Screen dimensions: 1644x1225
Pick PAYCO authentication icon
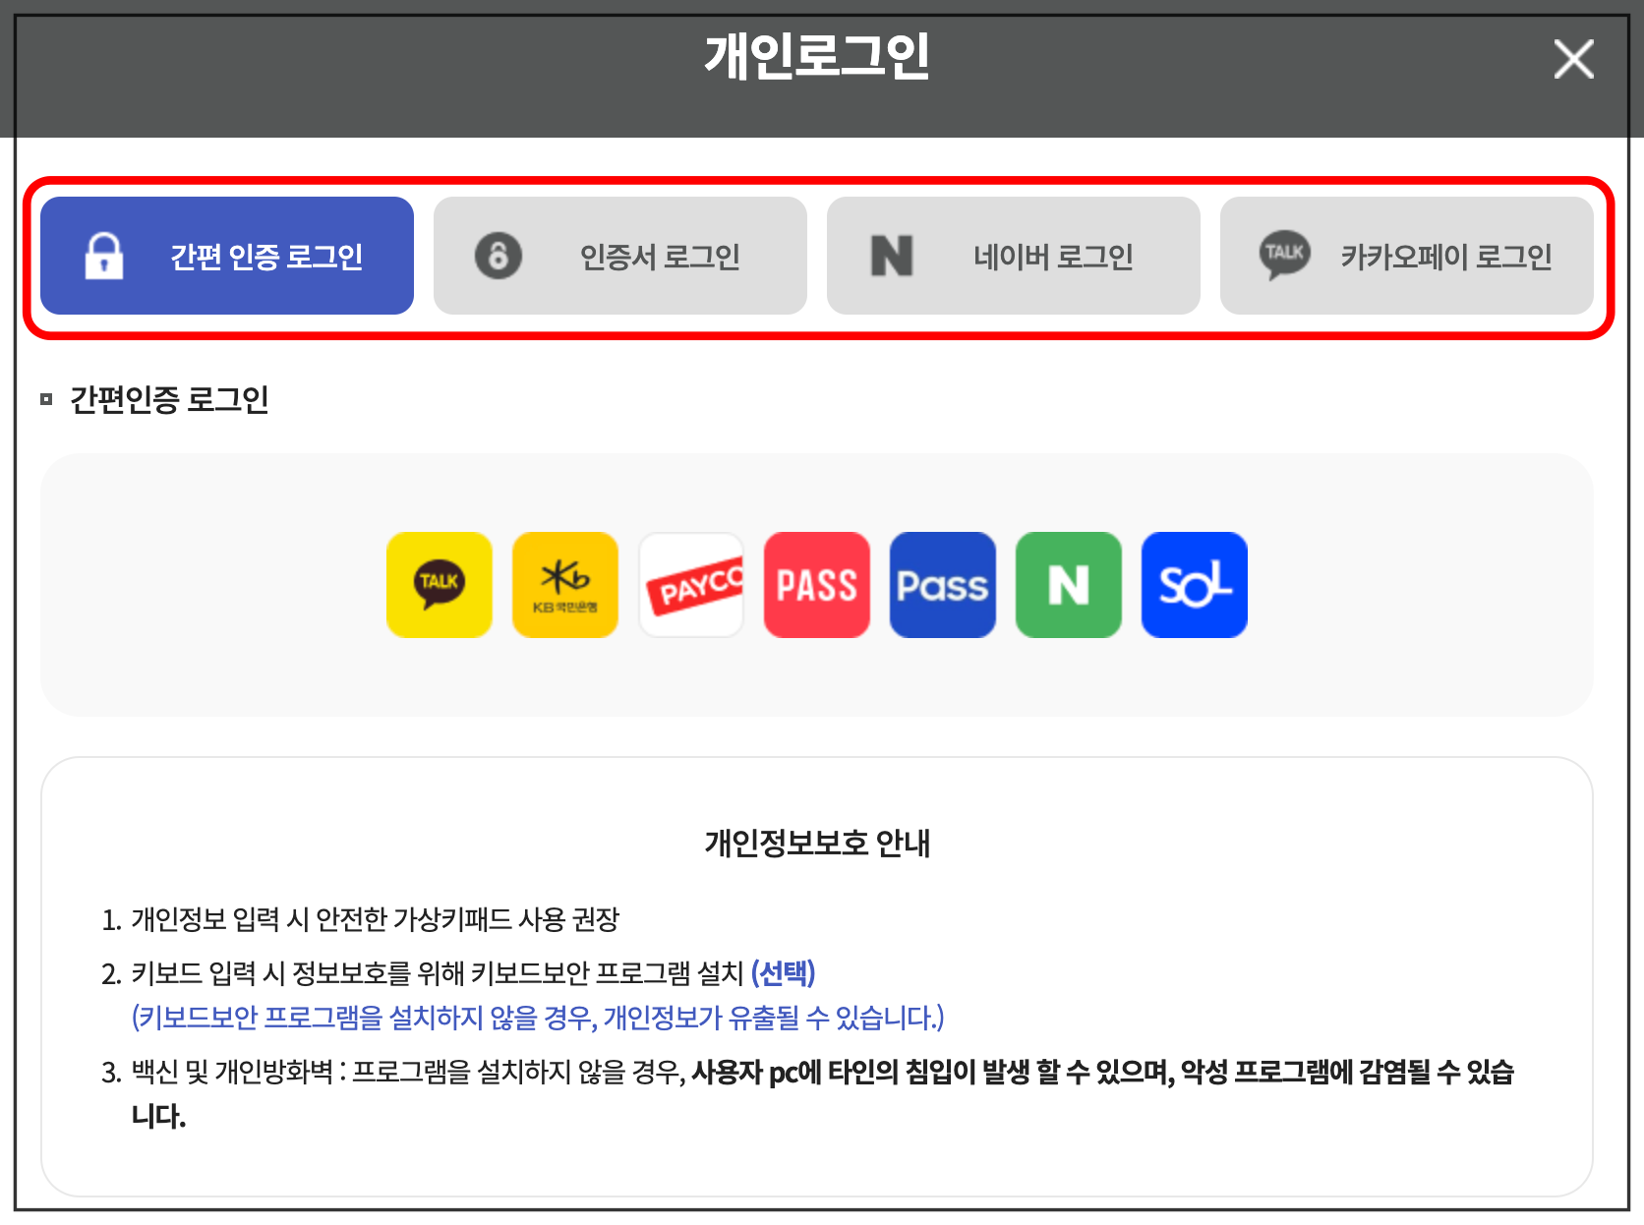coord(691,585)
